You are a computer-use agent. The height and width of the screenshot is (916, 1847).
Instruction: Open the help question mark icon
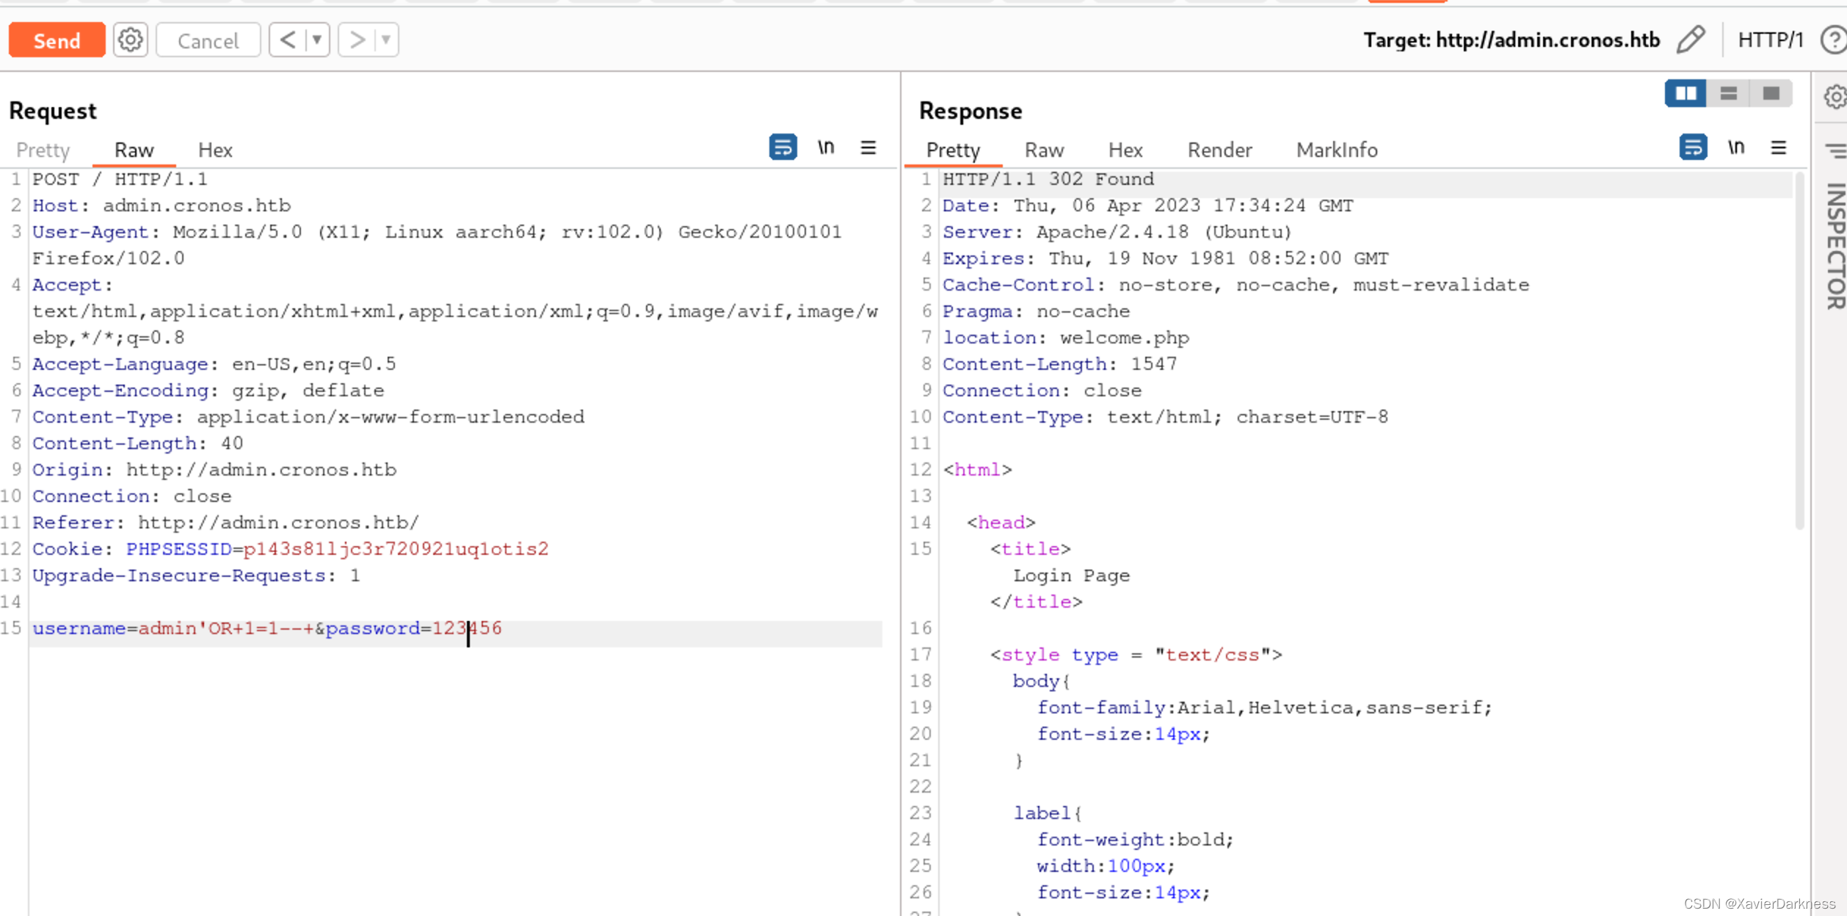click(1834, 40)
